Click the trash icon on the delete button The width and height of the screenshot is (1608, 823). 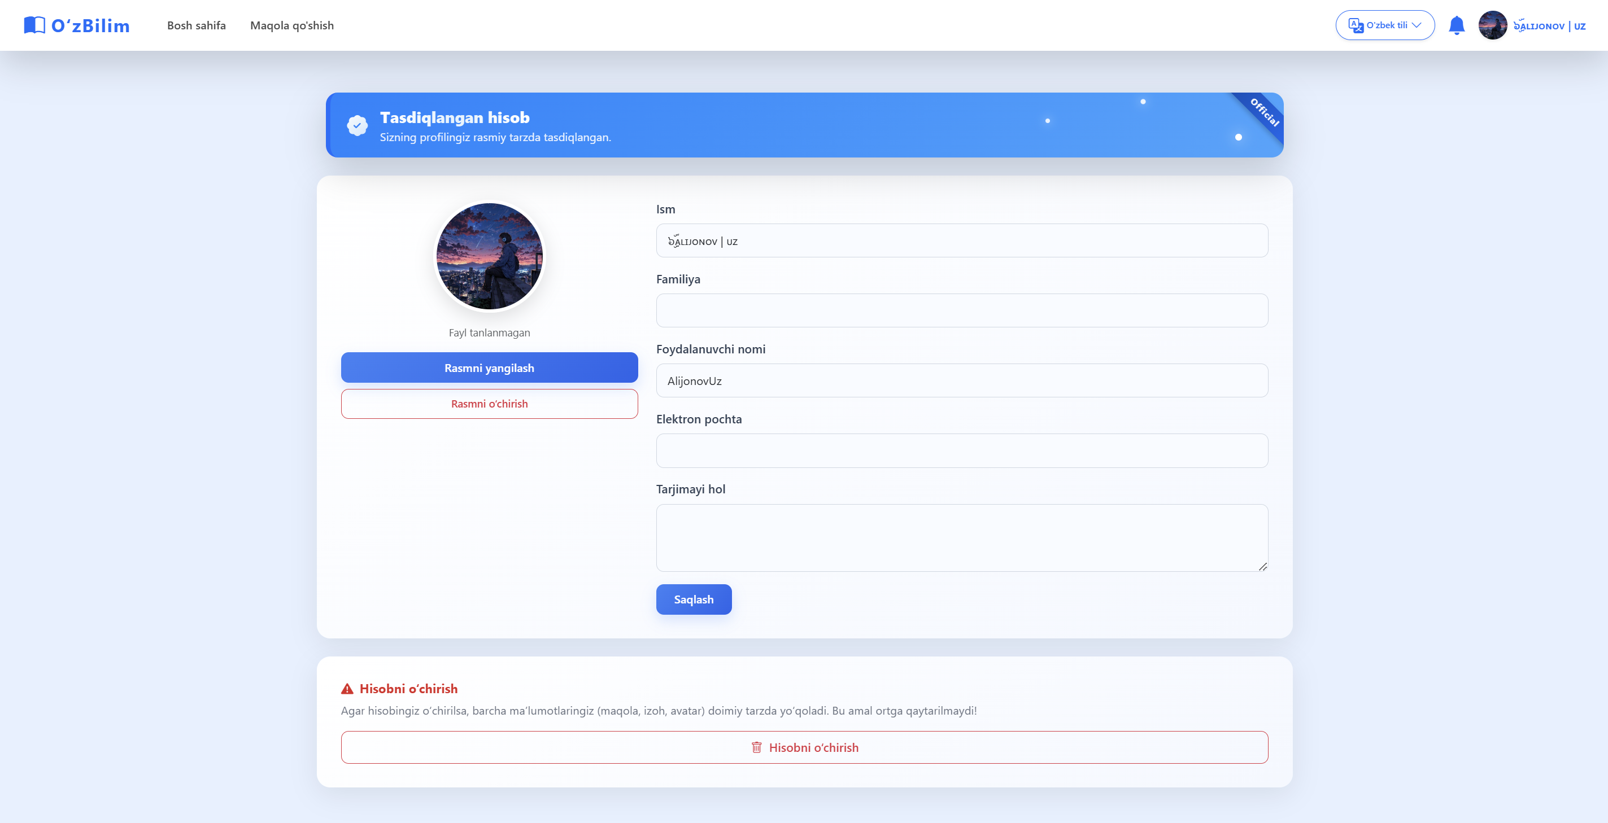click(757, 747)
